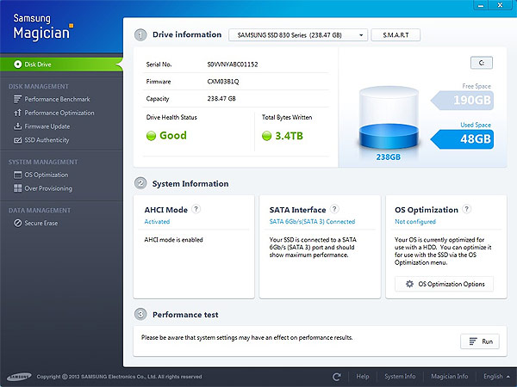
Task: Click the SATA Interface help question mark
Action: 334,209
